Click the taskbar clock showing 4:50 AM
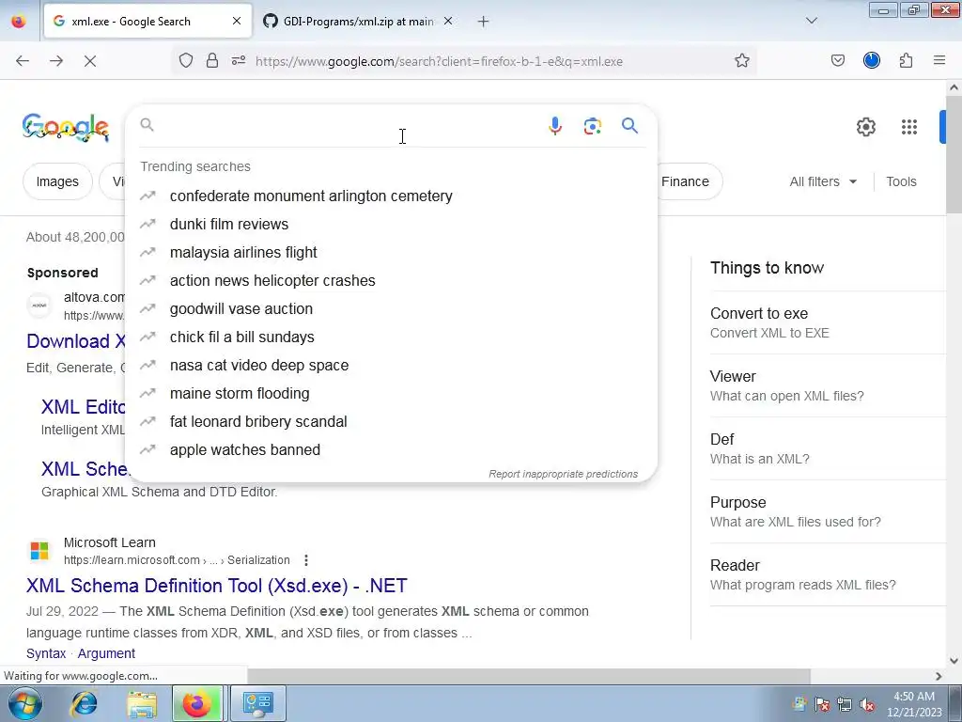The width and height of the screenshot is (962, 722). (914, 704)
